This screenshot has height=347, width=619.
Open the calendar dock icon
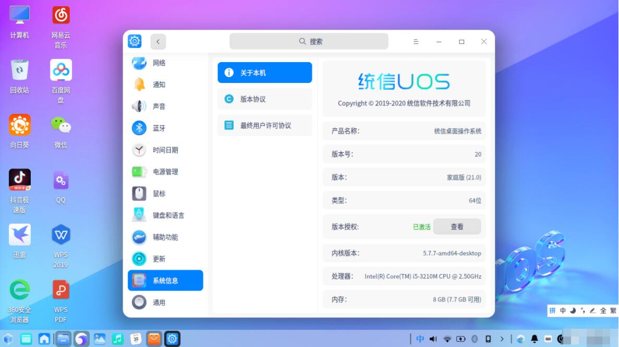(136, 339)
